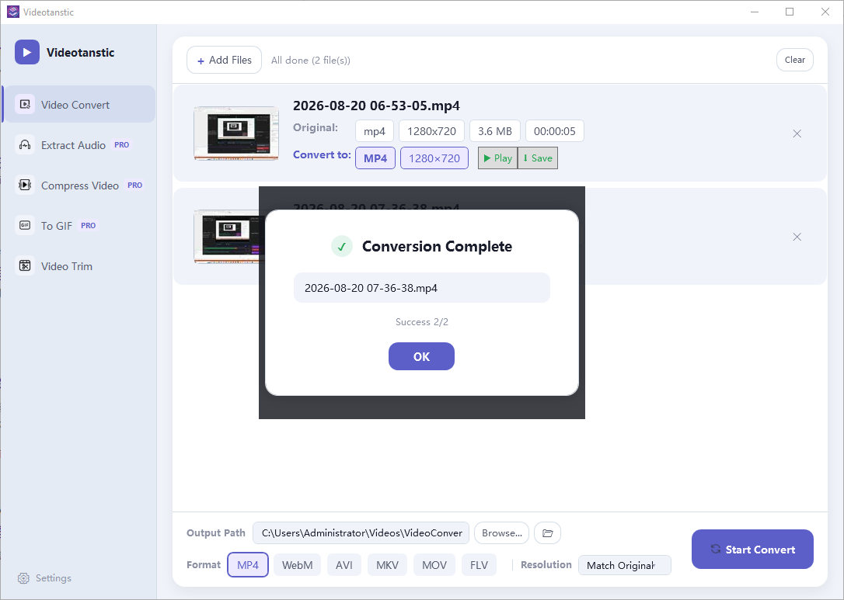Select the MOV format option
Image resolution: width=844 pixels, height=600 pixels.
tap(434, 565)
